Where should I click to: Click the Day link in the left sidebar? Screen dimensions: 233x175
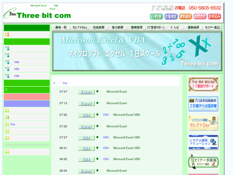(12, 124)
